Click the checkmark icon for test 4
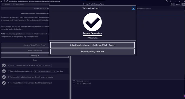The height and width of the screenshot is (99, 185). tap(4, 83)
